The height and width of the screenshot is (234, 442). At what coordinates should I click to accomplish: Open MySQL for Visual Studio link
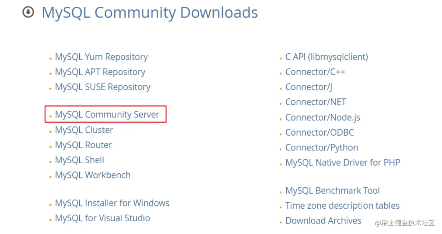(103, 218)
